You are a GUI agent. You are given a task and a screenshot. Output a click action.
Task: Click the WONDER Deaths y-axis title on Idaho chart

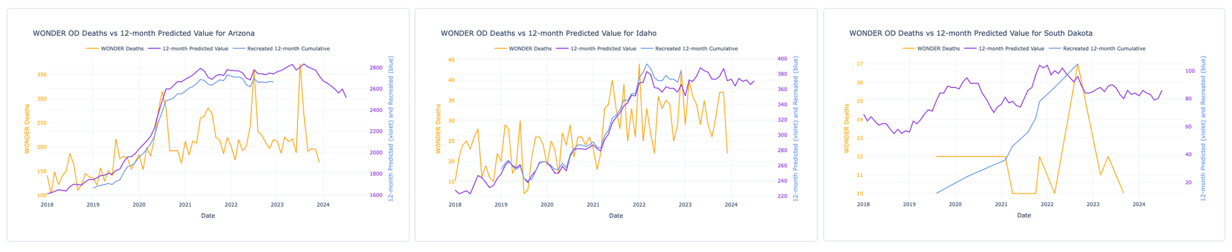438,128
